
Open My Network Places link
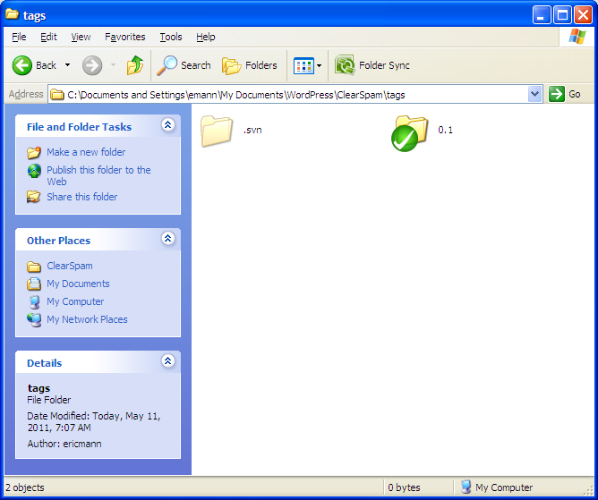[x=87, y=319]
